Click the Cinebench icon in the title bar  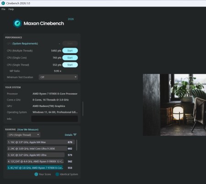[3, 3]
